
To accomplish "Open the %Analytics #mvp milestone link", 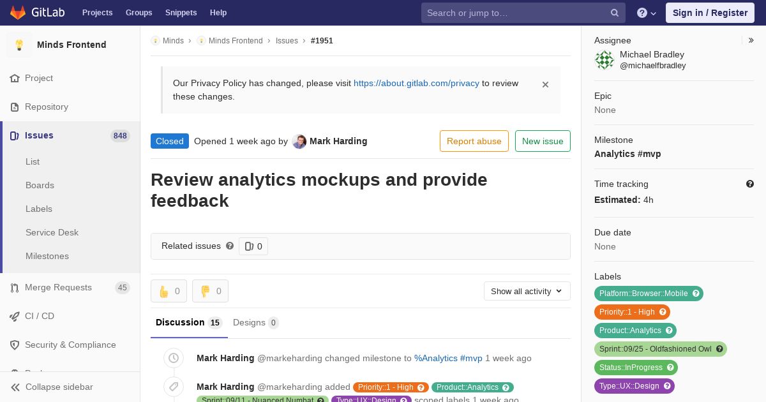I will [448, 358].
